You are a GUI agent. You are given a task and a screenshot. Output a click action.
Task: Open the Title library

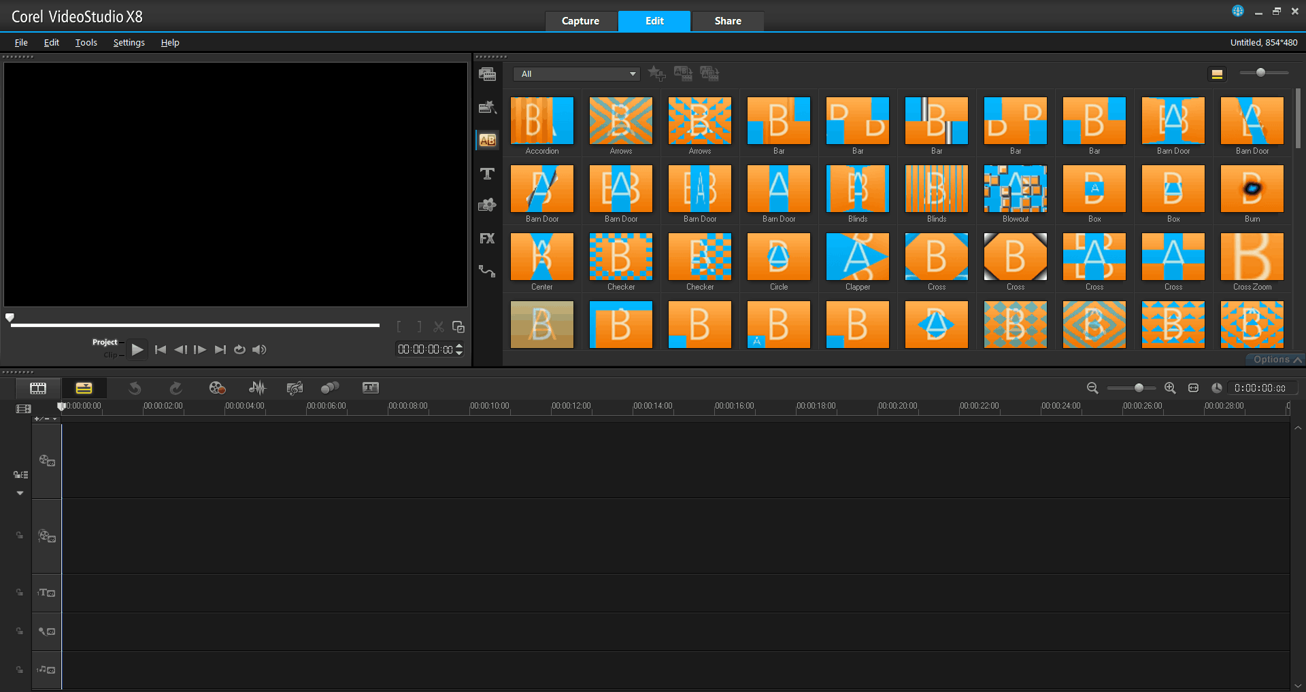pos(487,173)
